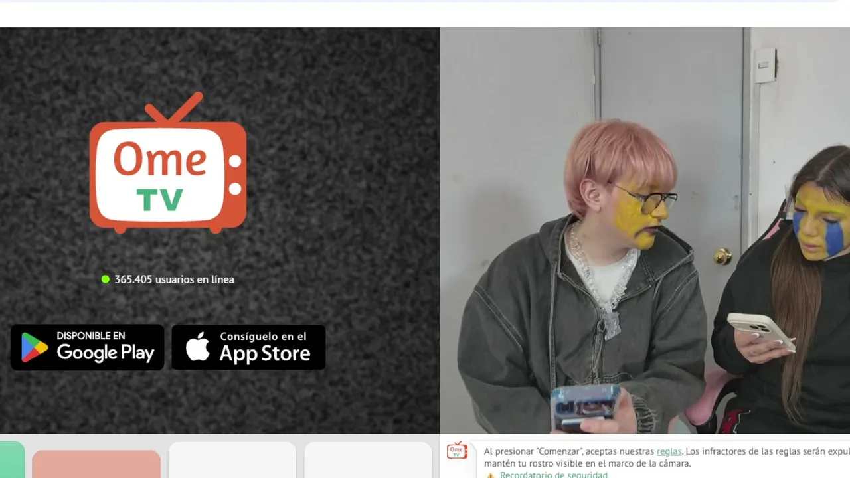Click the webcam video feed panel
Image resolution: width=850 pixels, height=478 pixels.
pyautogui.click(x=645, y=230)
